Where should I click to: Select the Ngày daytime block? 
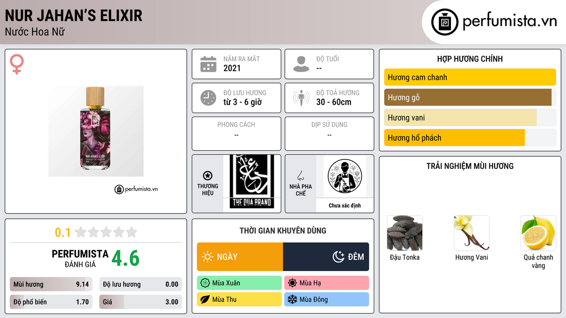pyautogui.click(x=240, y=257)
